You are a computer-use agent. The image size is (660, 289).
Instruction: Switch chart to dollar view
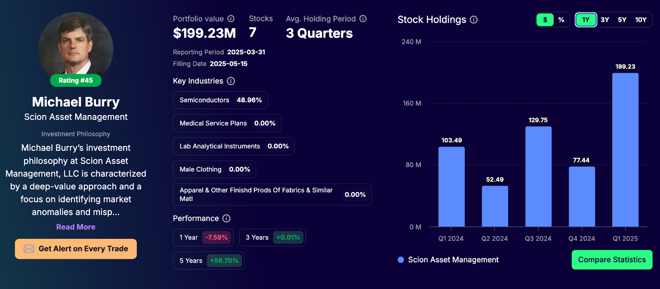(x=545, y=20)
